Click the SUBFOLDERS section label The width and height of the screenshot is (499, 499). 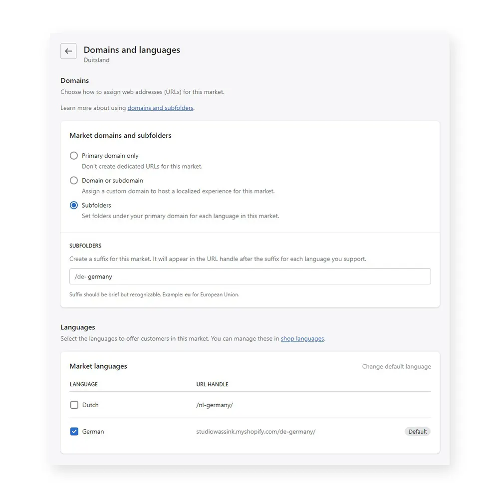click(x=85, y=246)
